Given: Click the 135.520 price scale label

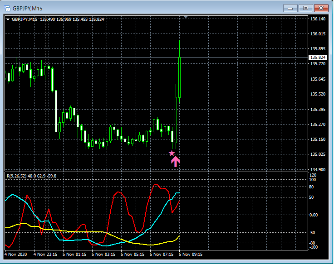Looking at the screenshot, I should coord(318,94).
